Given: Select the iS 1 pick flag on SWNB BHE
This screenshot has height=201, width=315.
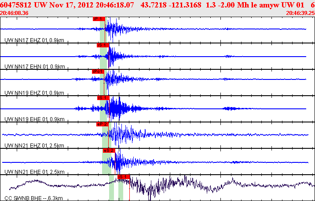Looking at the screenshot, I should coord(124,177).
